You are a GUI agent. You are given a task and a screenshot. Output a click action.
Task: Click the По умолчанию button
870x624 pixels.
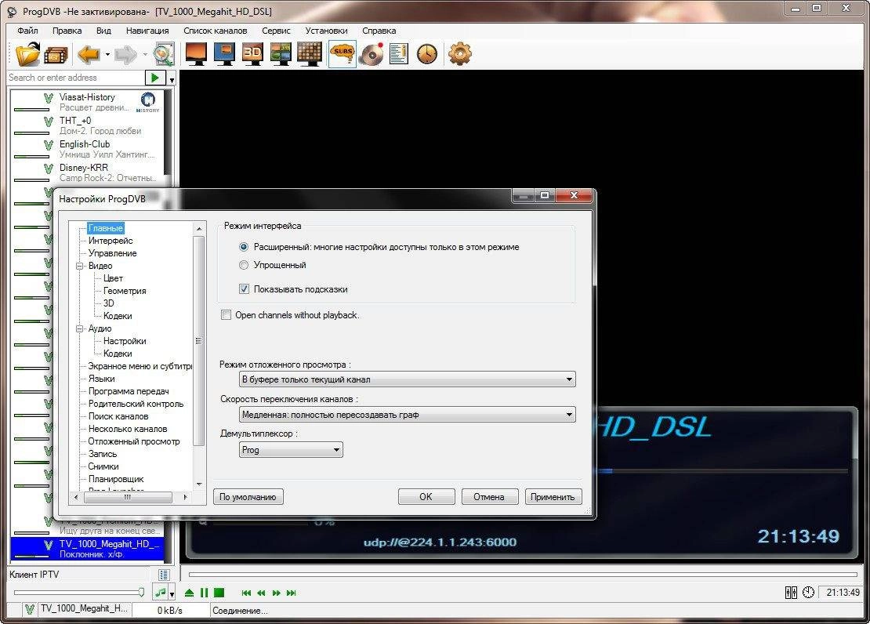(x=248, y=497)
